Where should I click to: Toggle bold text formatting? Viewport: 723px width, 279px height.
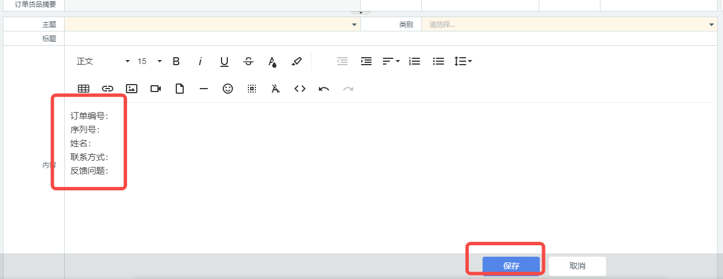point(176,61)
